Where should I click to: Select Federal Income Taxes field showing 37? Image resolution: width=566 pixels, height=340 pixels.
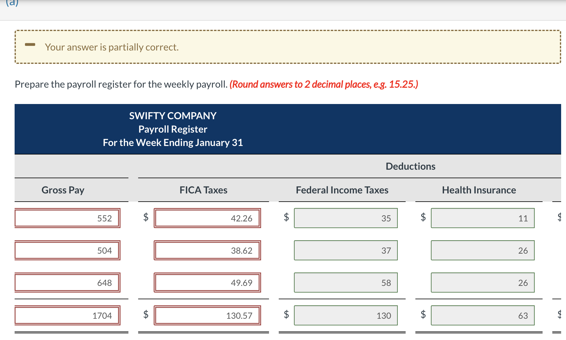click(346, 250)
